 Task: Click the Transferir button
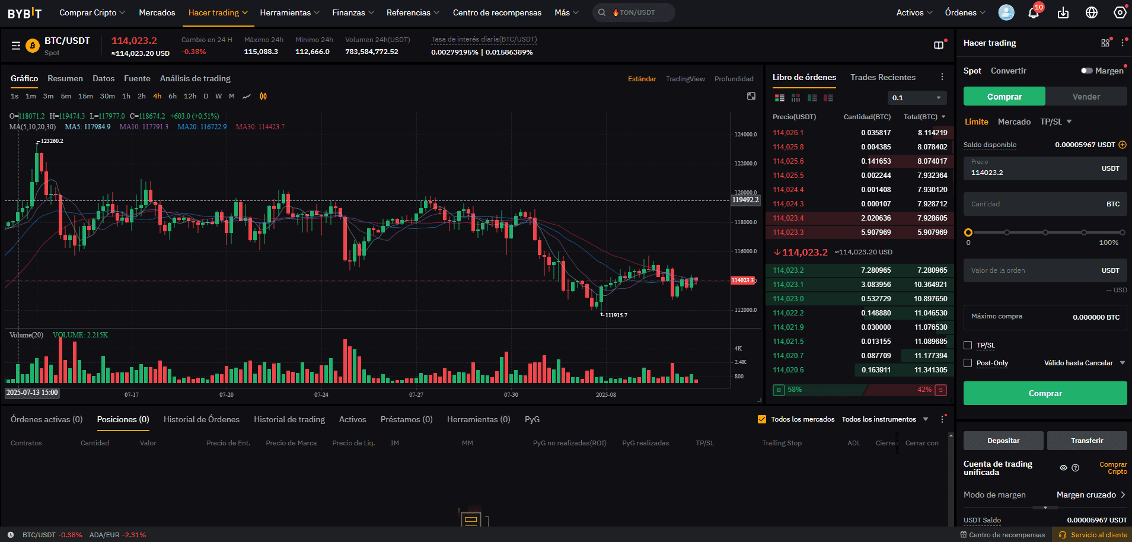tap(1087, 441)
